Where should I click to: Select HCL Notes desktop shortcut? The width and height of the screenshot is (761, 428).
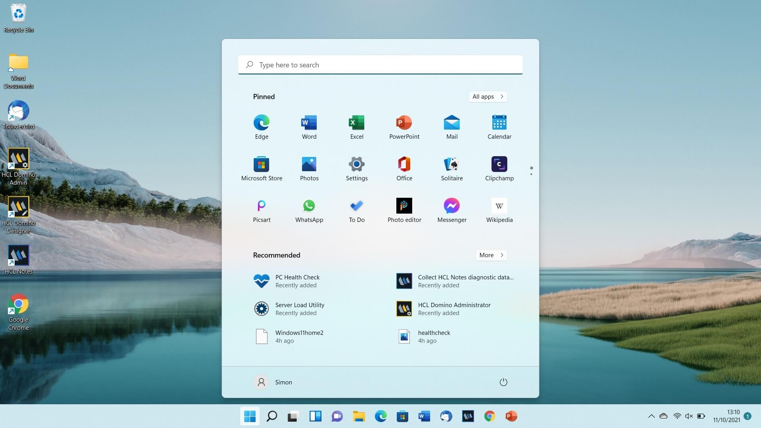(18, 260)
